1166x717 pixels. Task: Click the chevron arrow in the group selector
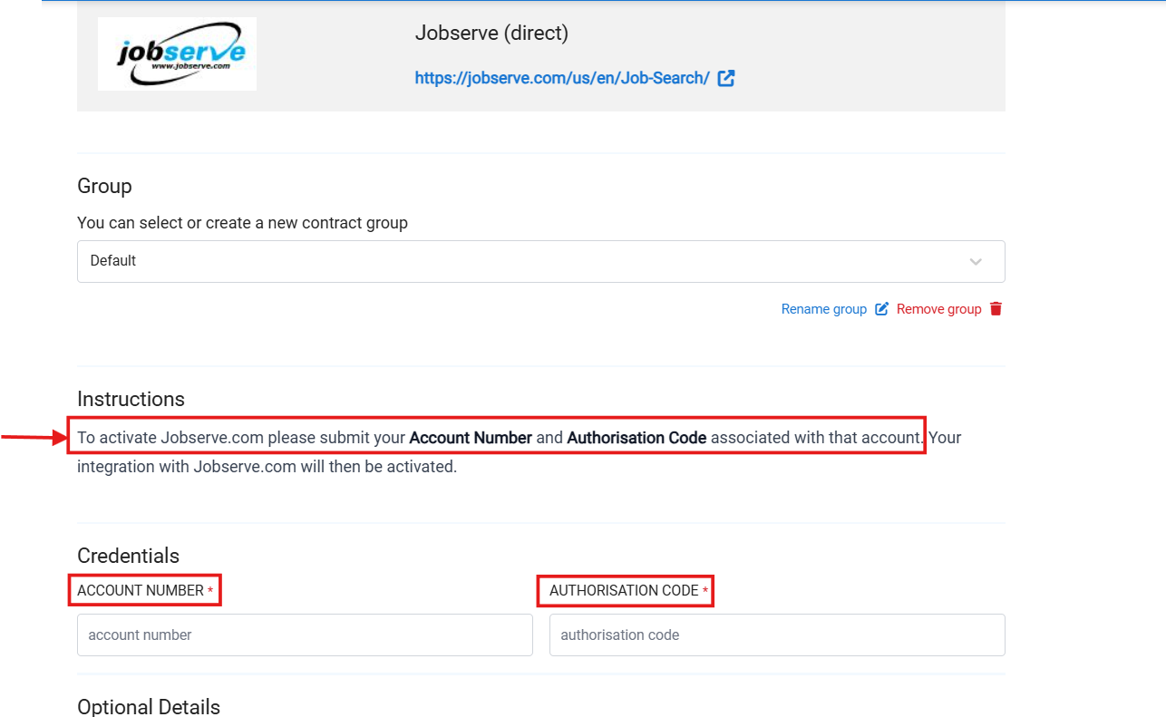coord(976,262)
